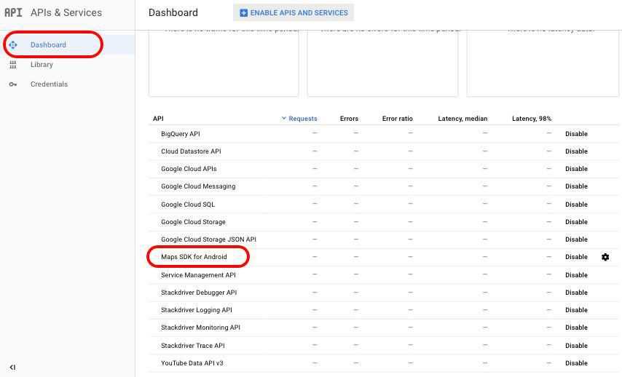622x377 pixels.
Task: Click the Credentials key icon
Action: [x=13, y=84]
